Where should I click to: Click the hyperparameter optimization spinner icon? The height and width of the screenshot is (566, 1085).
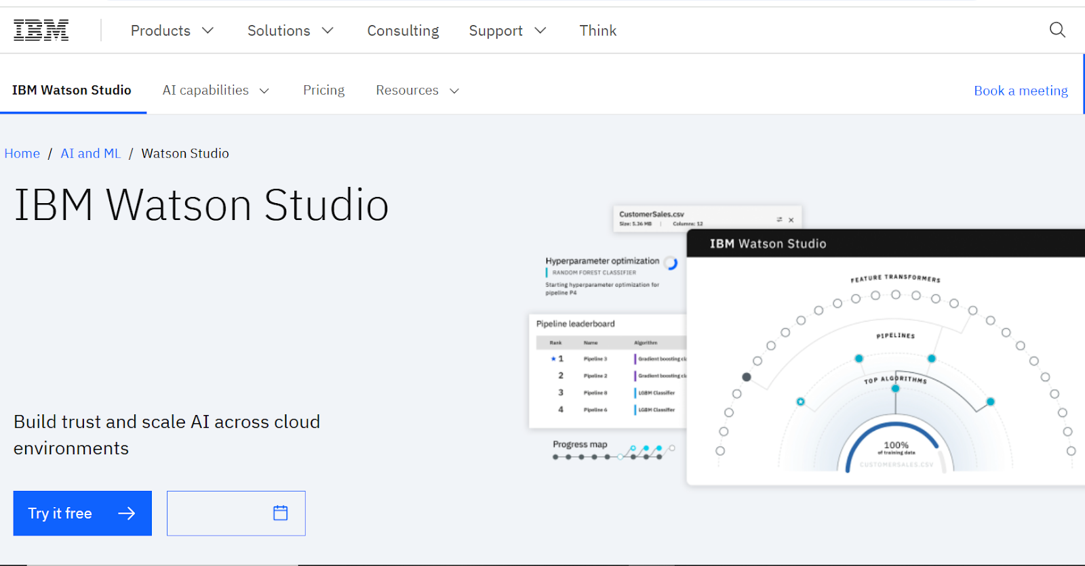[x=671, y=263]
